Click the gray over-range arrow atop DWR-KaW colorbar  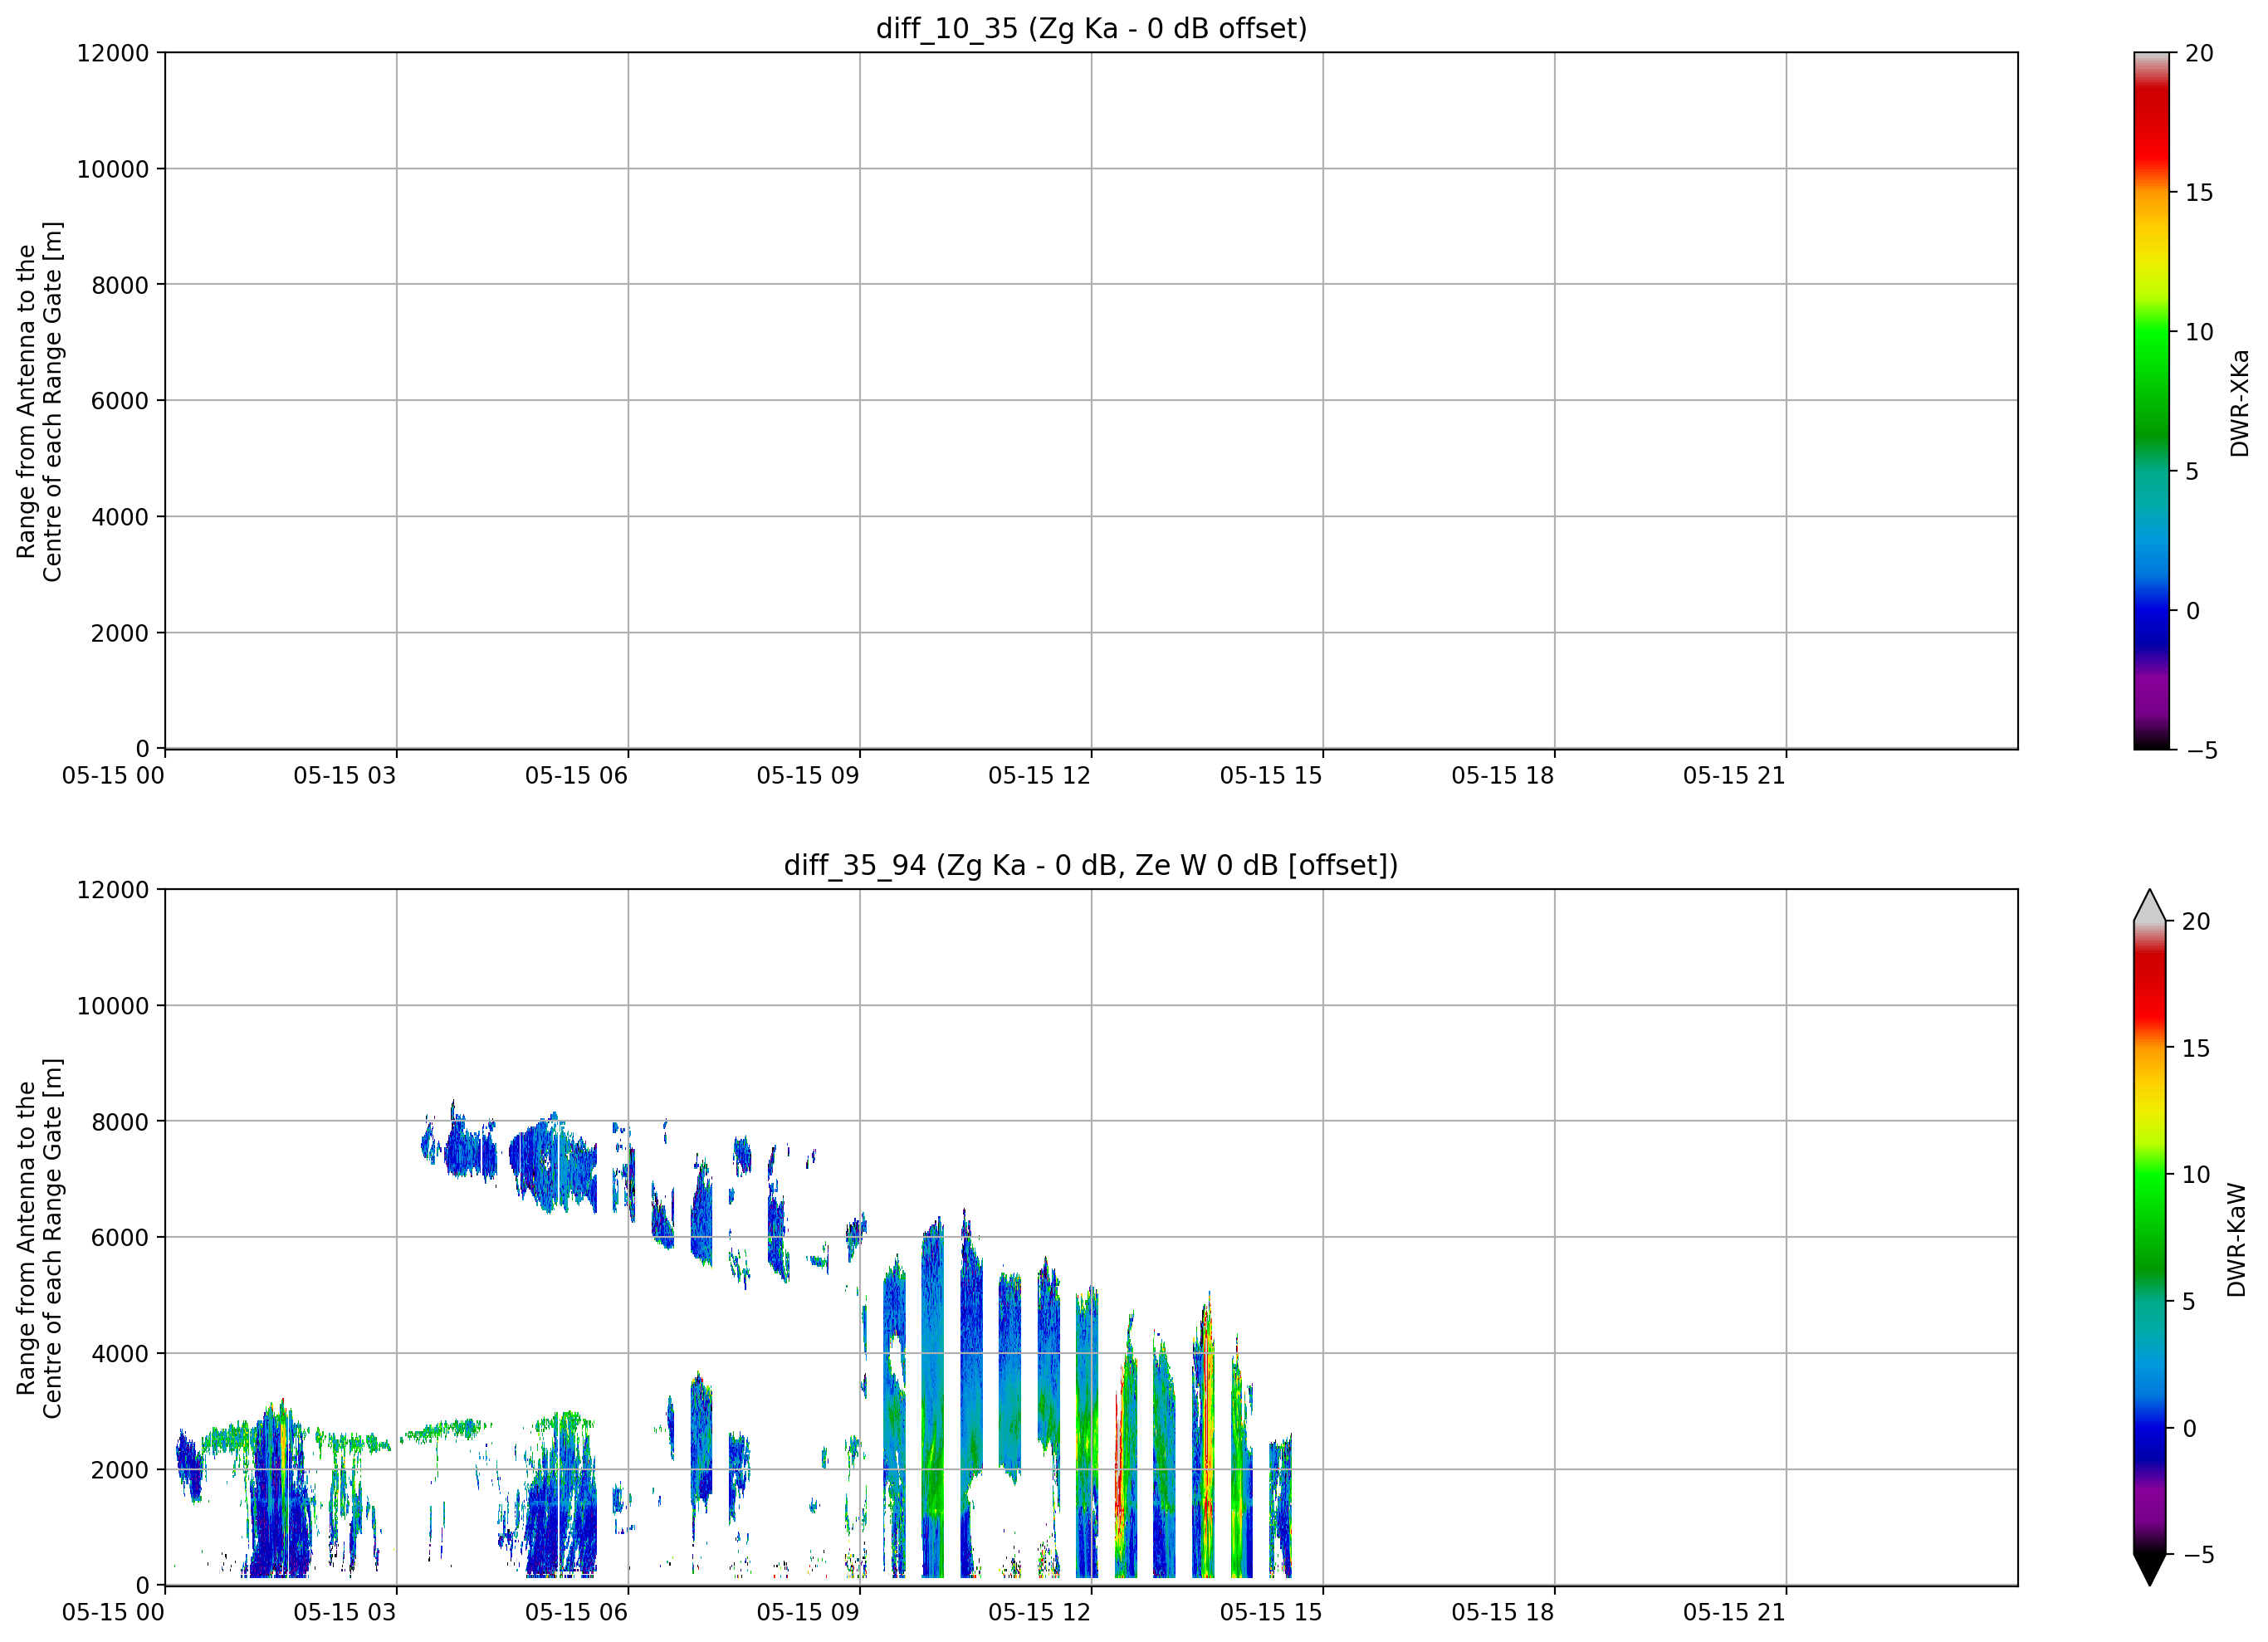click(2149, 908)
